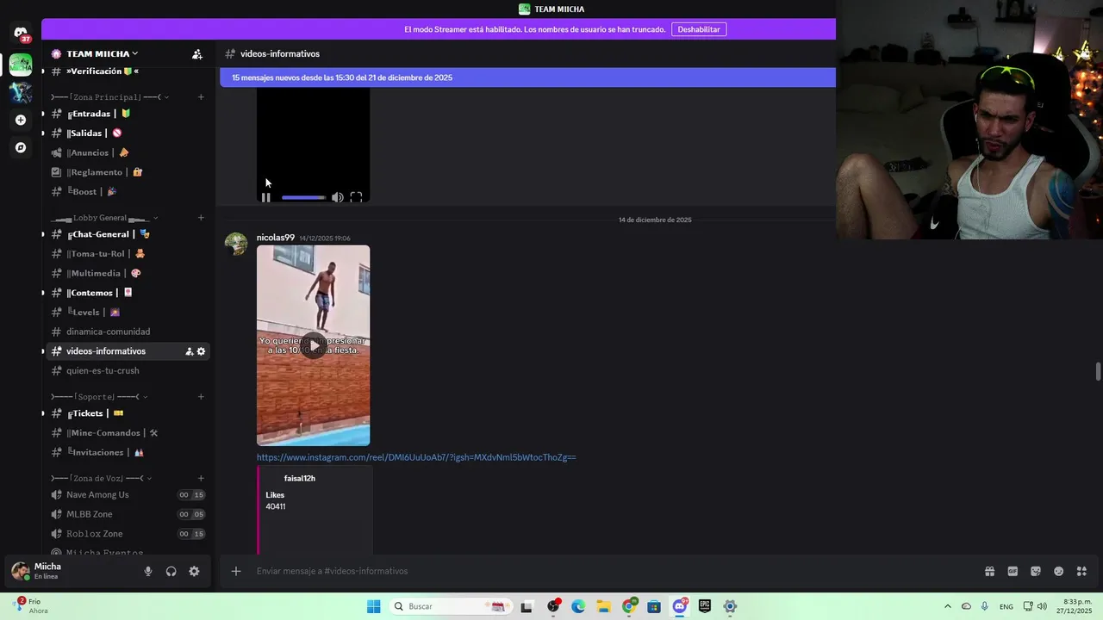
Task: Click the chat scrollbar thumb
Action: click(1098, 371)
